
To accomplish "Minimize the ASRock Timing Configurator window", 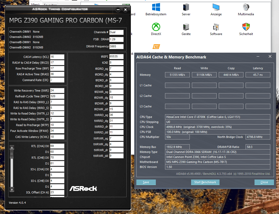I will click(118, 9).
